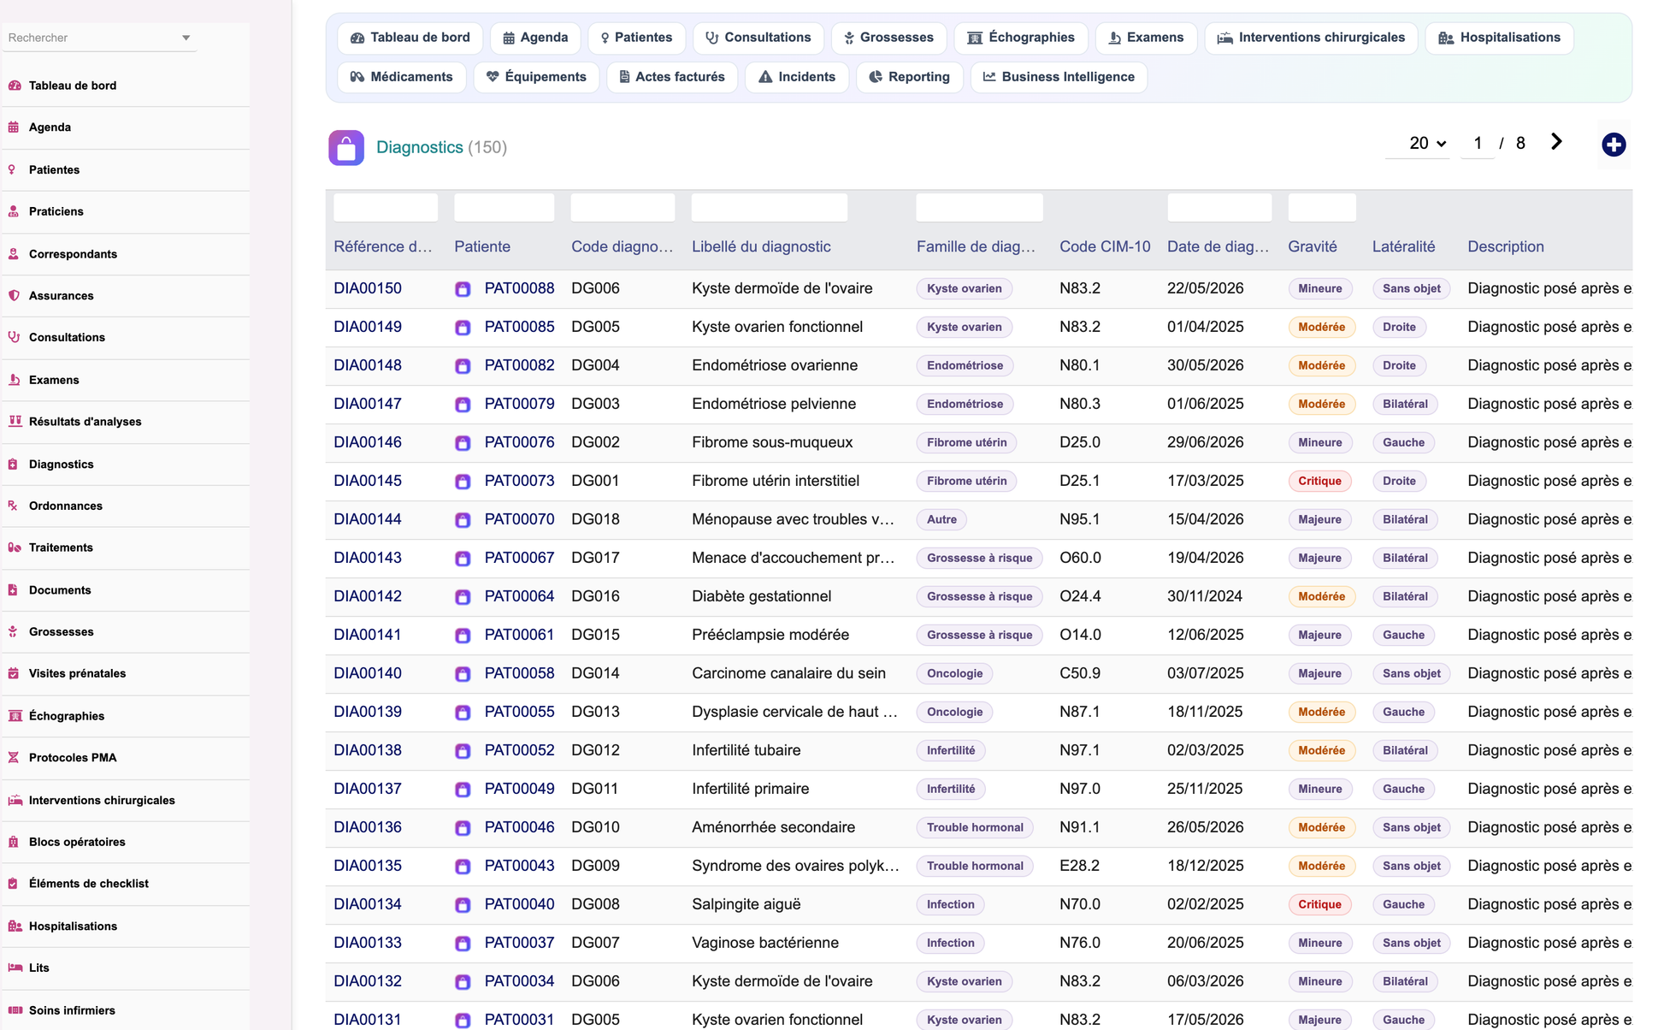Viewport: 1664px width, 1030px height.
Task: Click the Praticiens icon in sidebar
Action: click(14, 211)
